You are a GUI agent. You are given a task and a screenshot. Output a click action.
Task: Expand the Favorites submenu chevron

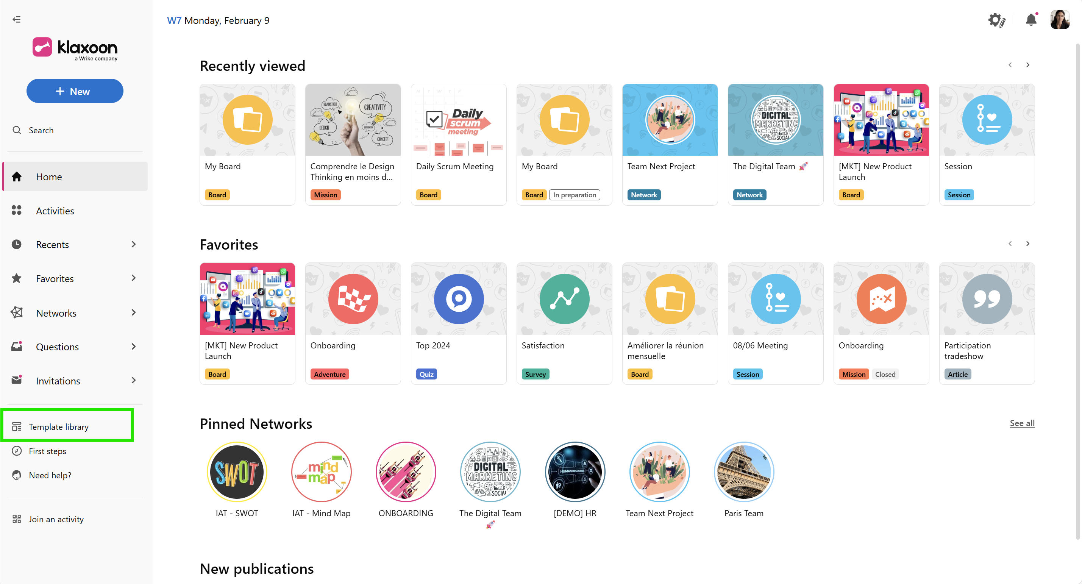coord(134,278)
